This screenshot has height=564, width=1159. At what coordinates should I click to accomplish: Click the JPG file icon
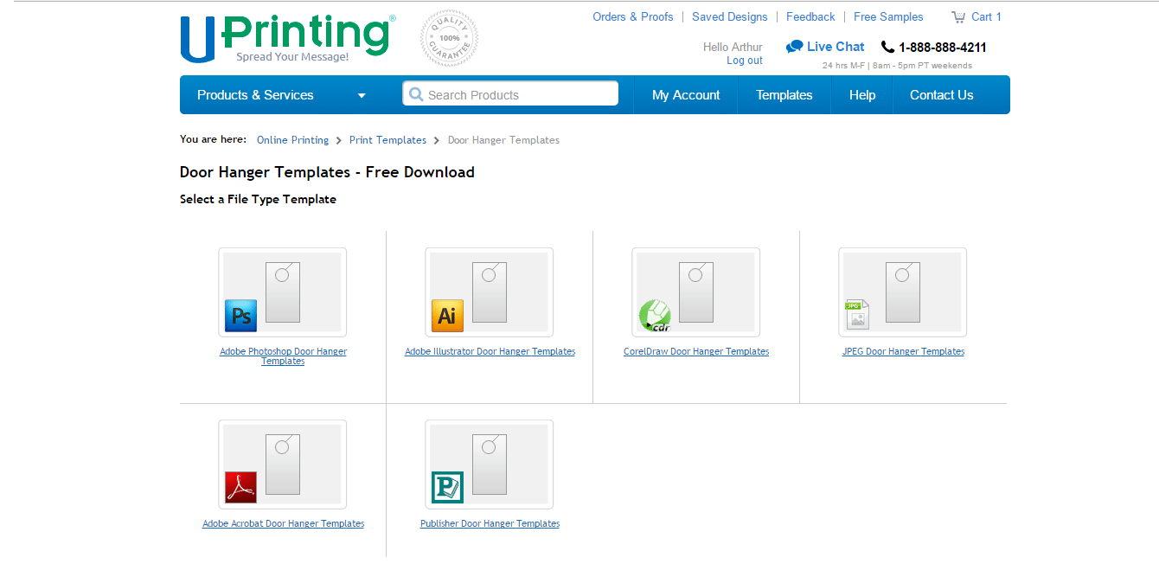pyautogui.click(x=857, y=315)
